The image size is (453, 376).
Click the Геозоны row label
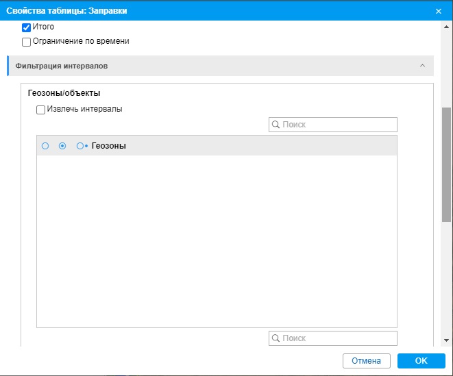pos(108,146)
